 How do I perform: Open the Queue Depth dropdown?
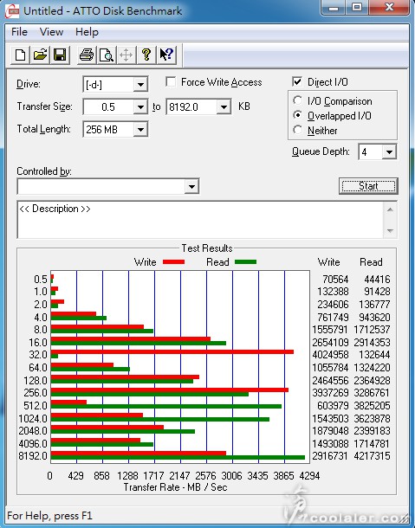389,151
